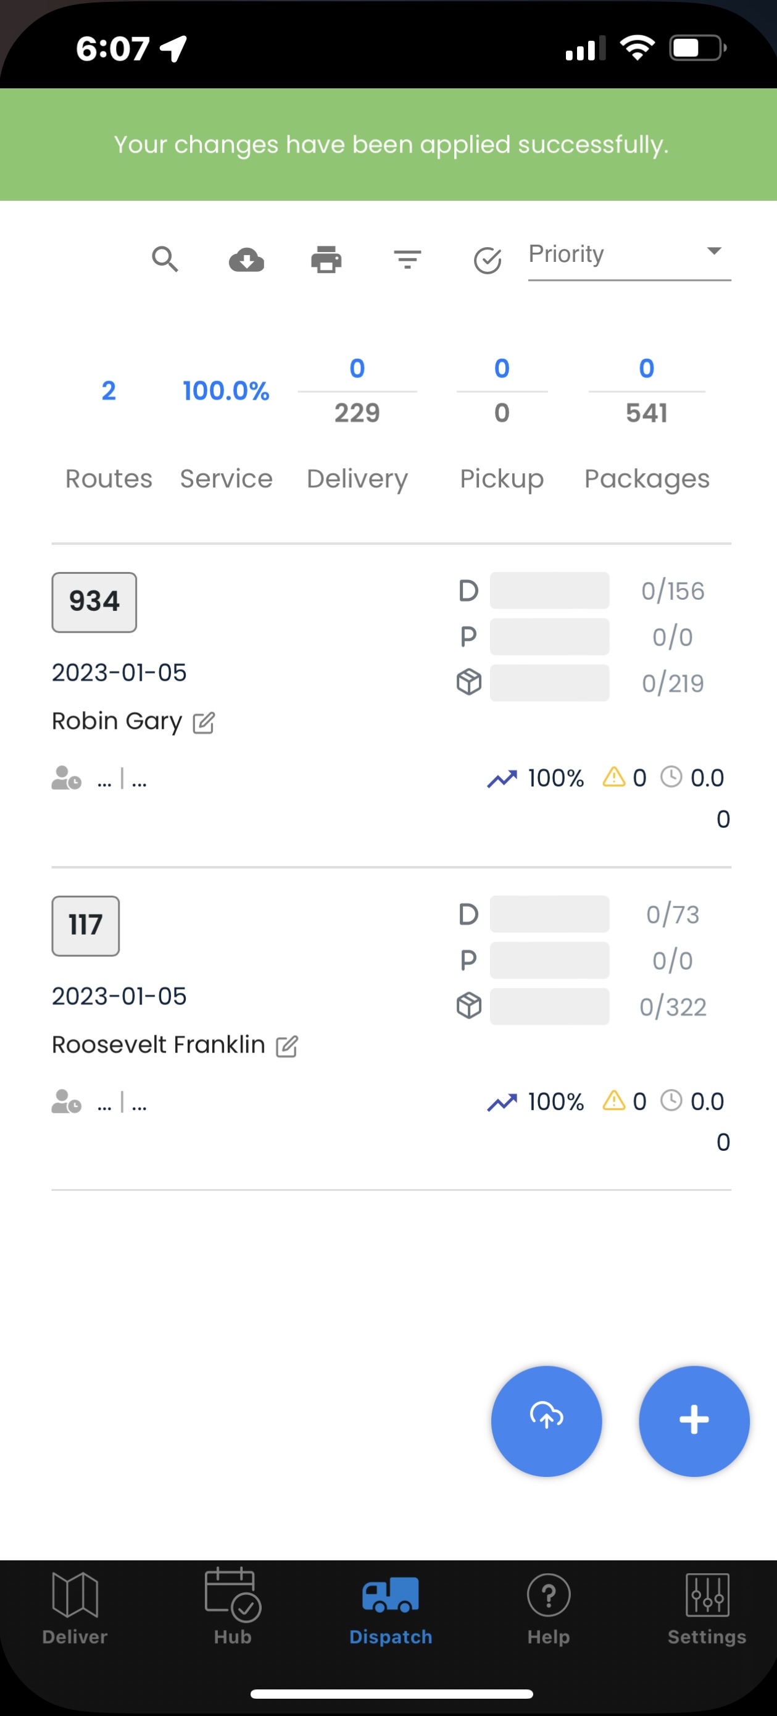Open the Settings tab
Screen dimensions: 777x1716
(707, 1607)
